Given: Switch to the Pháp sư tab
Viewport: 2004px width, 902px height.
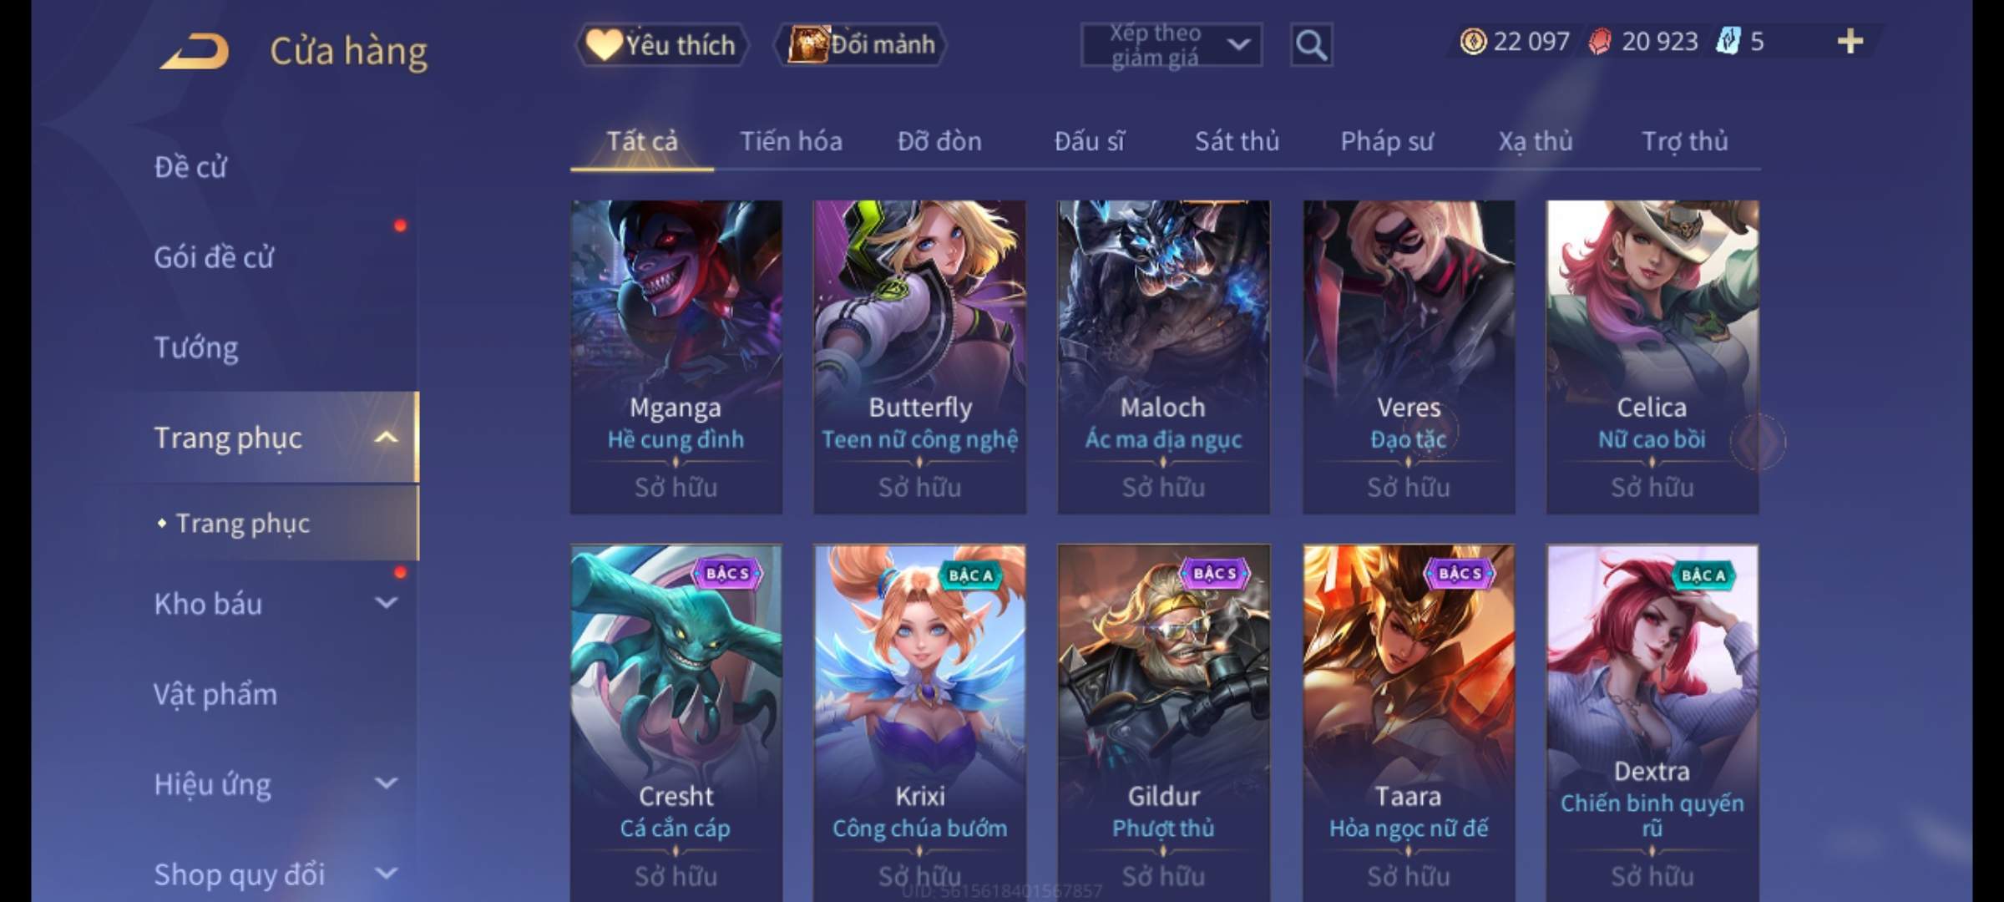Looking at the screenshot, I should [x=1387, y=141].
